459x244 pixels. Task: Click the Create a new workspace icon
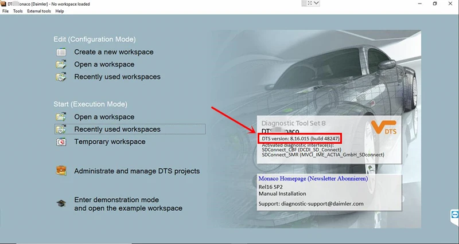tap(61, 52)
